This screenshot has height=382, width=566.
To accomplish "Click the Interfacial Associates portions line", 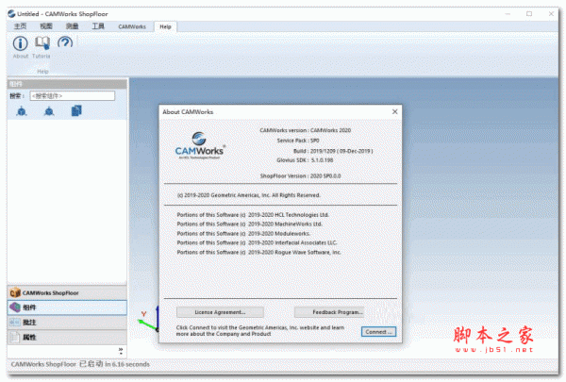I will [257, 242].
